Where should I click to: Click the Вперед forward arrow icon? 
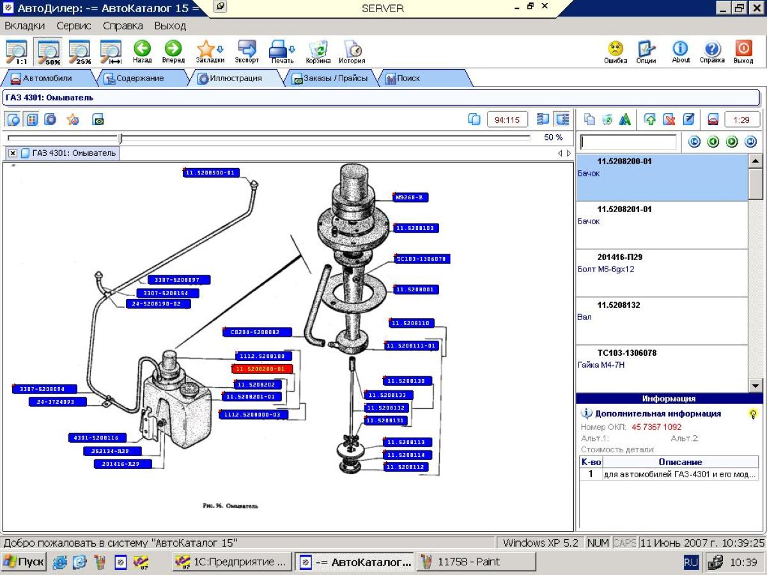[x=173, y=49]
